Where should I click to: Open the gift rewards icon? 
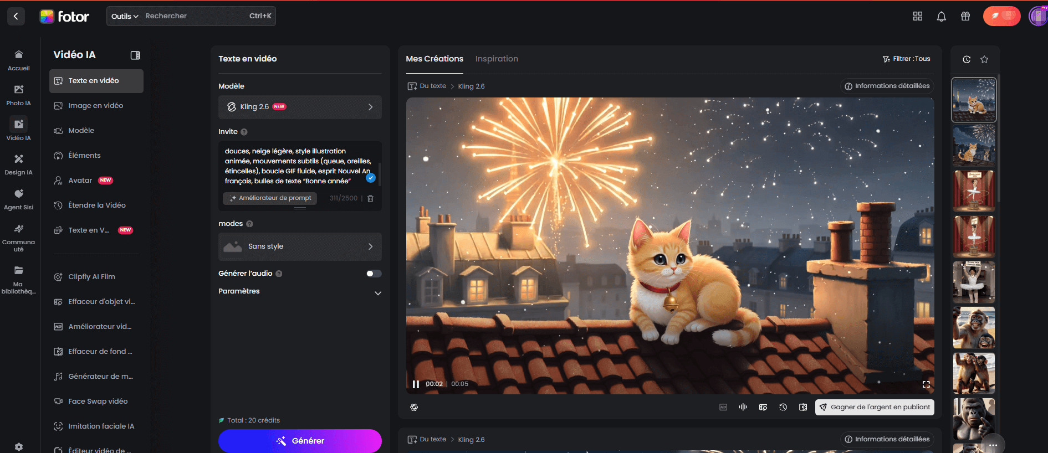965,16
